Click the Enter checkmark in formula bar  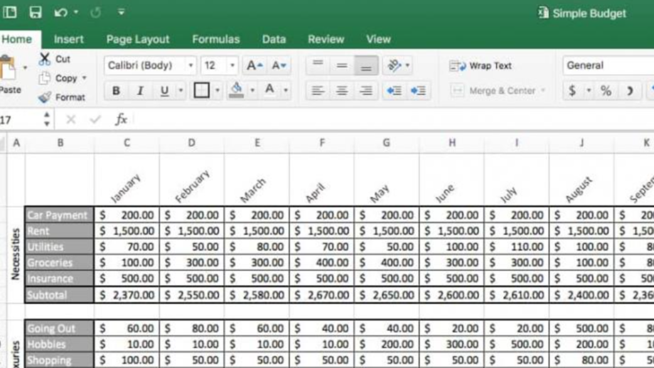[x=95, y=120]
